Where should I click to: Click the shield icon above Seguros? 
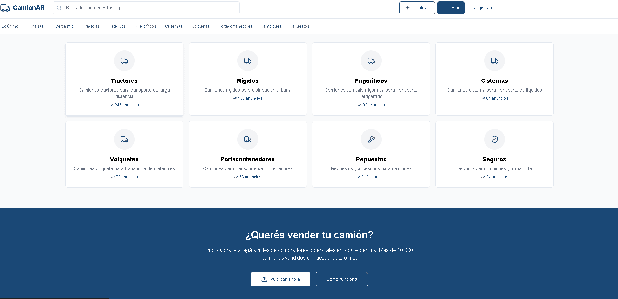tap(495, 139)
